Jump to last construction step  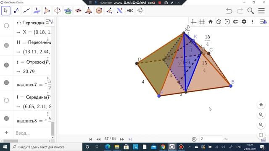point(130,139)
